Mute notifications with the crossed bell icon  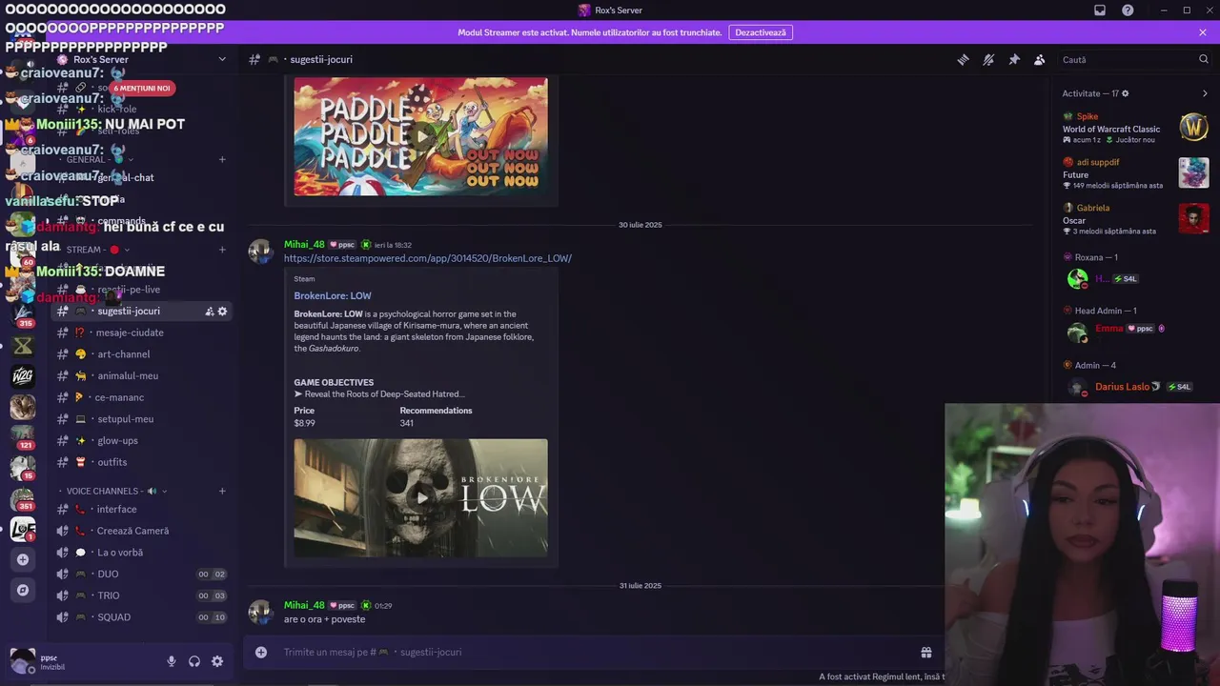tap(988, 59)
